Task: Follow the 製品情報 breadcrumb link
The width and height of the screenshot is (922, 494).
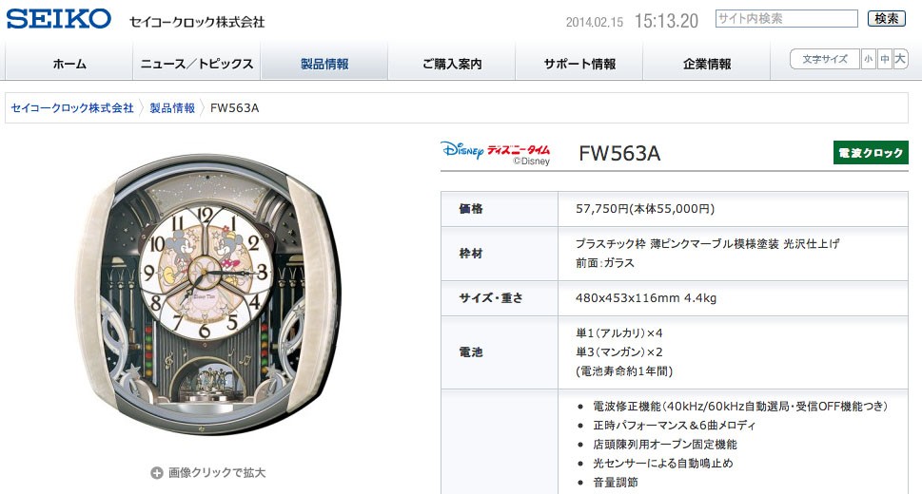Action: [x=172, y=108]
